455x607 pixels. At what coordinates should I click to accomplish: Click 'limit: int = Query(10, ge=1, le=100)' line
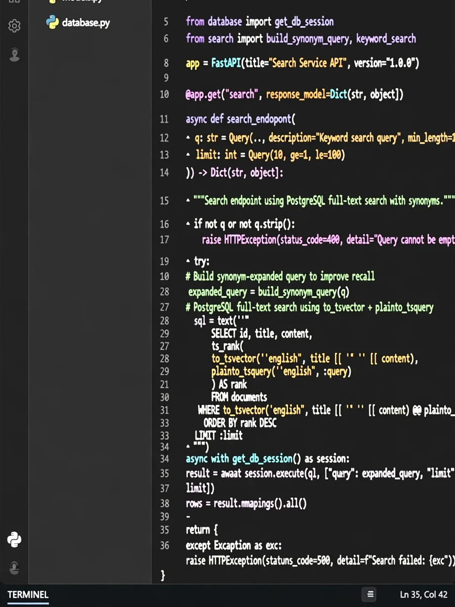point(270,155)
